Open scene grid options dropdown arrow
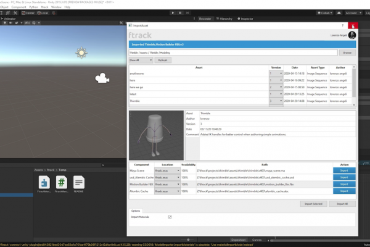Viewport: 370px width, 247px height. 39,23
